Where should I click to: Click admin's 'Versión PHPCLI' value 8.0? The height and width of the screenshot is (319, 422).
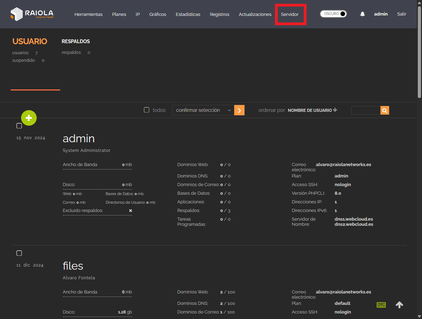338,193
